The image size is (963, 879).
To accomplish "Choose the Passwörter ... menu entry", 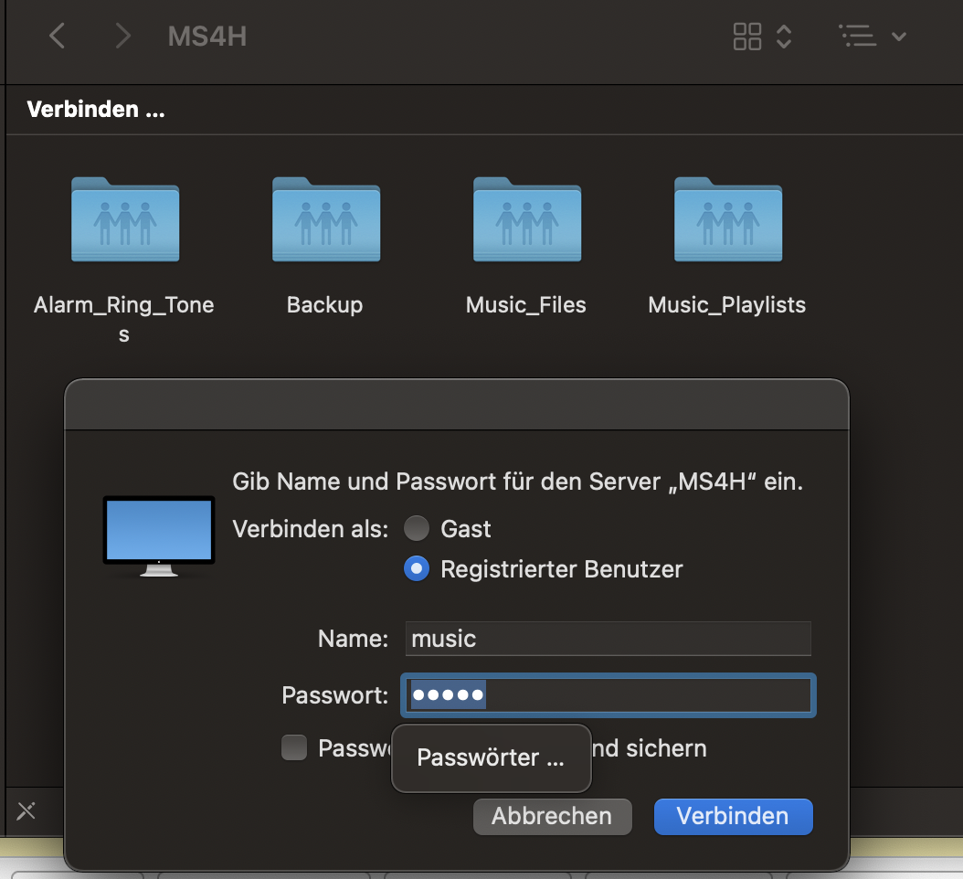I will pos(491,757).
